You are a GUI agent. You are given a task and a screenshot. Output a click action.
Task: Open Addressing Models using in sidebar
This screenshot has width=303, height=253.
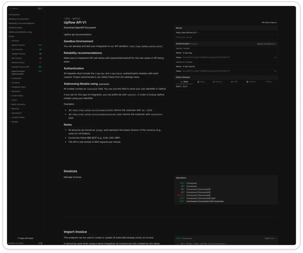pyautogui.click(x=20, y=32)
